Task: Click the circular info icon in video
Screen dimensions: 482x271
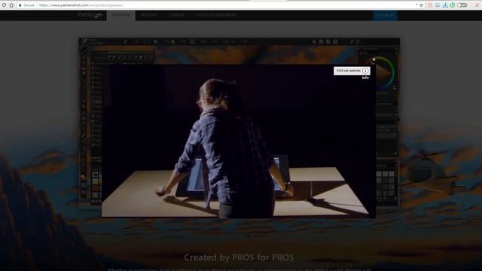Action: point(365,71)
